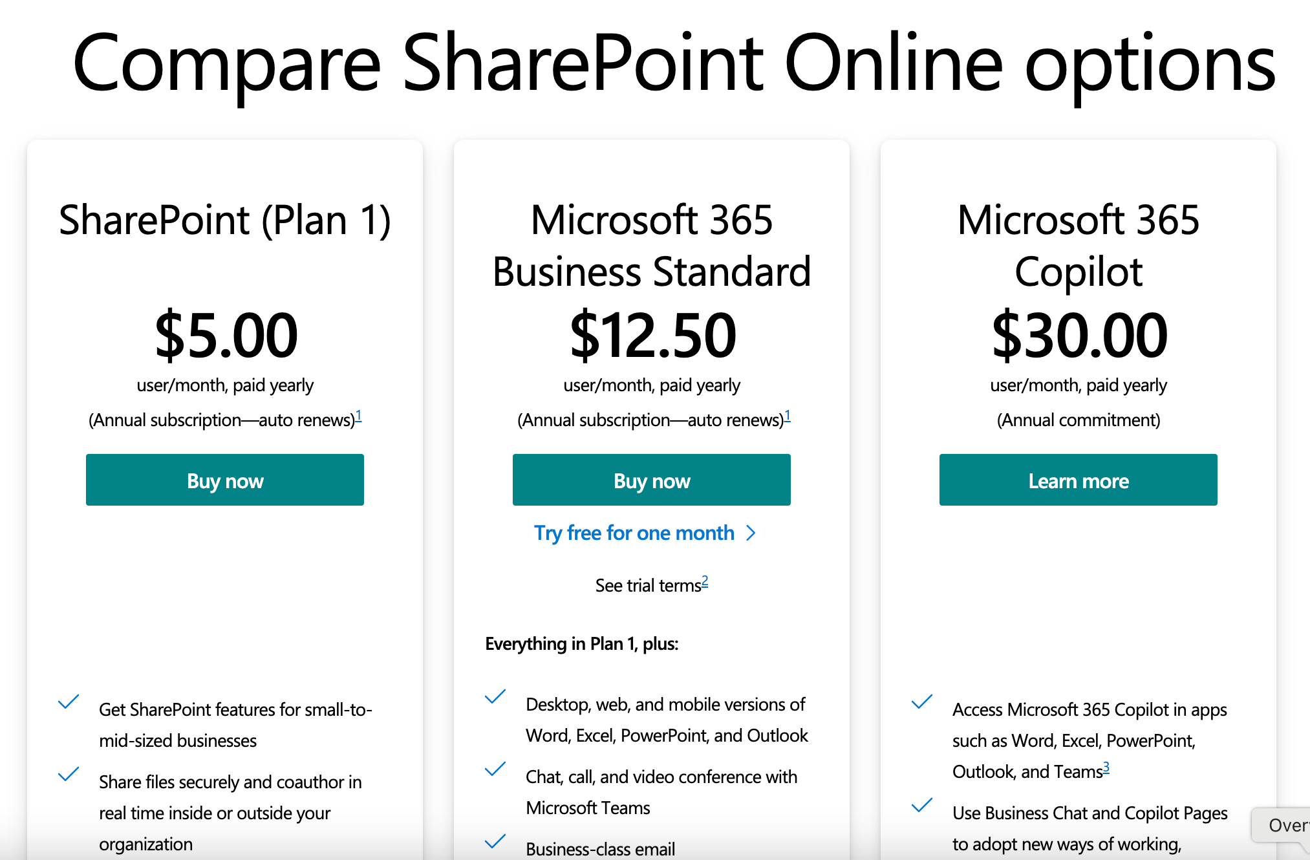This screenshot has height=860, width=1310.
Task: Click checkmark beside Use Business Chat item
Action: 922,805
